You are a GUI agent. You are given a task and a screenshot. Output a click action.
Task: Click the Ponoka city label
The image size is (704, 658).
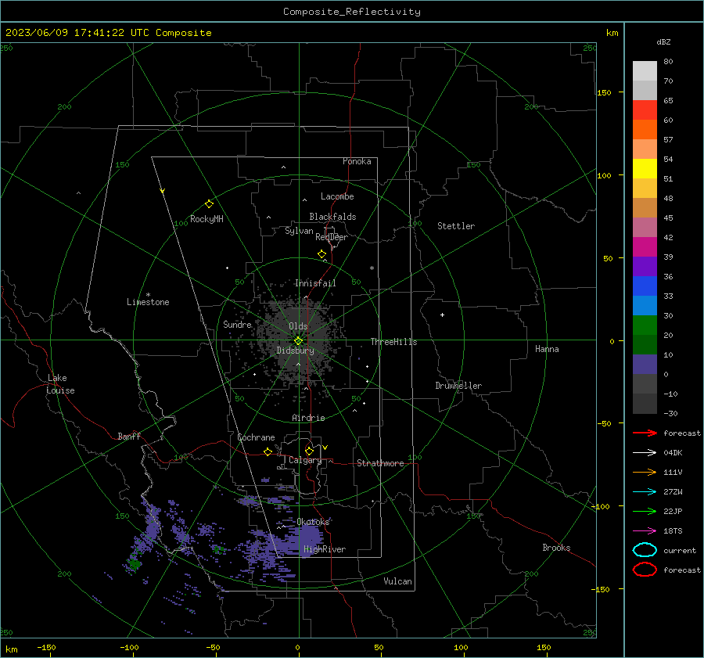(x=357, y=161)
